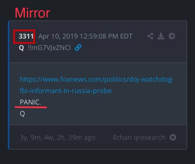
Task: Click the 'EDT' timezone label
Action: coord(126,36)
